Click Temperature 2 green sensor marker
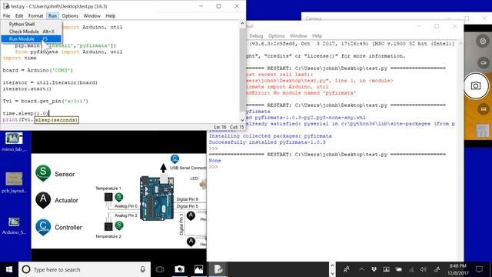 [x=119, y=225]
